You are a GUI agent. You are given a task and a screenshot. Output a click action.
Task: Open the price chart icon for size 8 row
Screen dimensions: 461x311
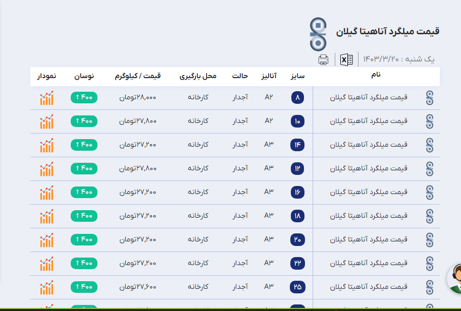coord(46,98)
